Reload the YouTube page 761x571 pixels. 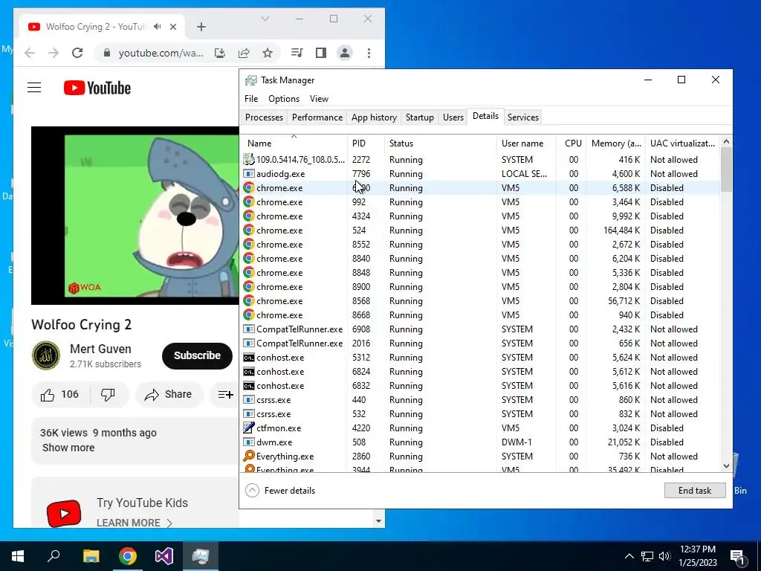(77, 53)
